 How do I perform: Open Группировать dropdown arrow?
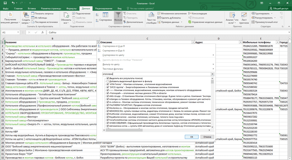coord(272,13)
